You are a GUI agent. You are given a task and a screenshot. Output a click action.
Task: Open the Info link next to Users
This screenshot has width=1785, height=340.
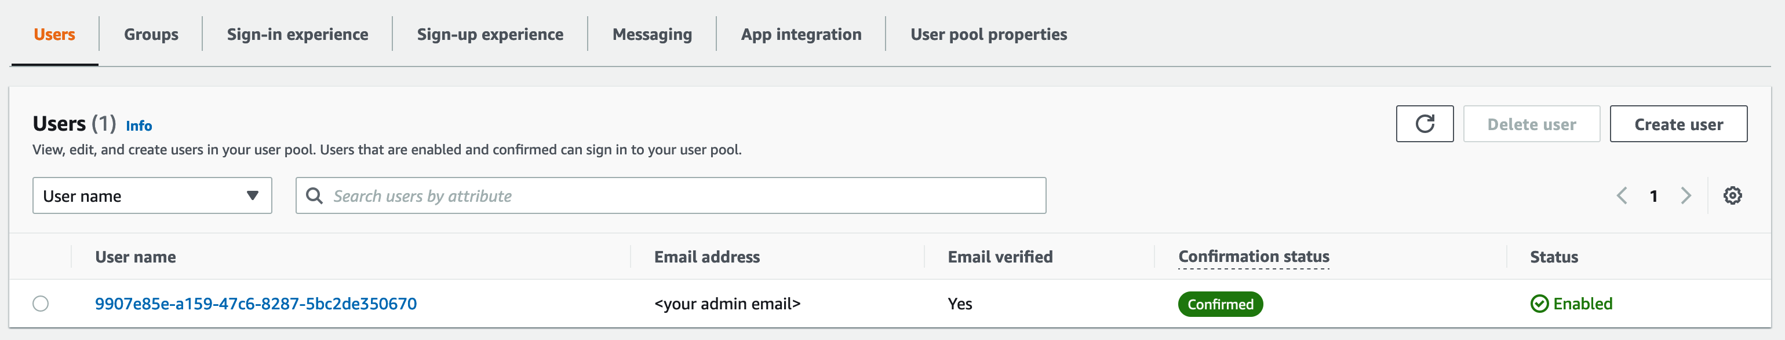coord(139,126)
